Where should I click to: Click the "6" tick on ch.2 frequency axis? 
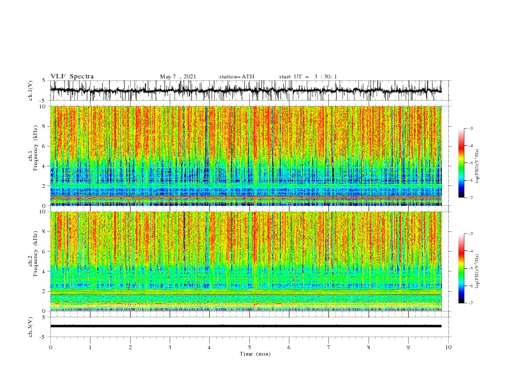pyautogui.click(x=45, y=252)
